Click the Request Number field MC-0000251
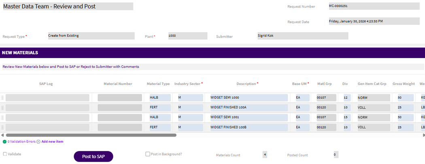The width and height of the screenshot is (425, 164). click(x=374, y=6)
